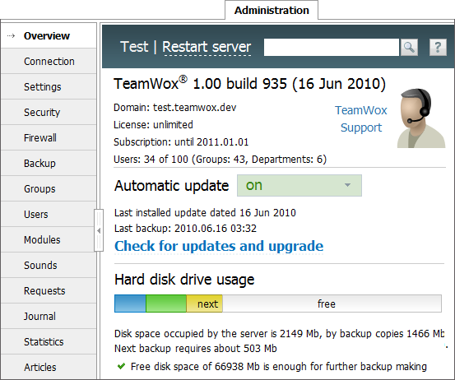Open the Statistics section
Screen dimensions: 455x380
49,342
